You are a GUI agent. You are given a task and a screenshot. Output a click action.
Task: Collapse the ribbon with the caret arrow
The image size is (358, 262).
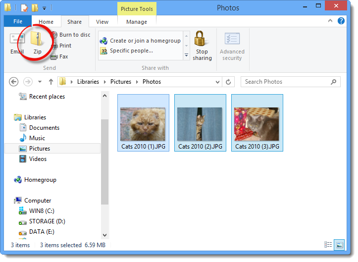tap(330, 21)
